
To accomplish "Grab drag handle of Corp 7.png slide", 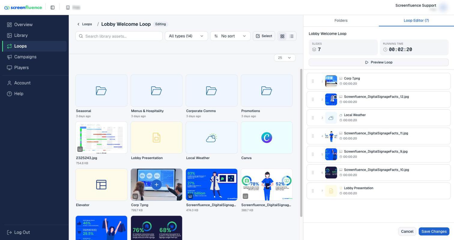I will [x=313, y=81].
